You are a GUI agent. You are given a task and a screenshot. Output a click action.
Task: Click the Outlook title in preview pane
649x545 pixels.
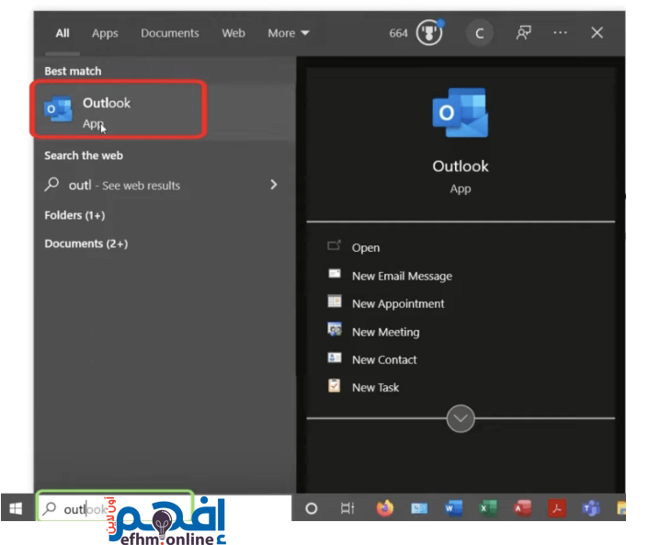tap(461, 166)
